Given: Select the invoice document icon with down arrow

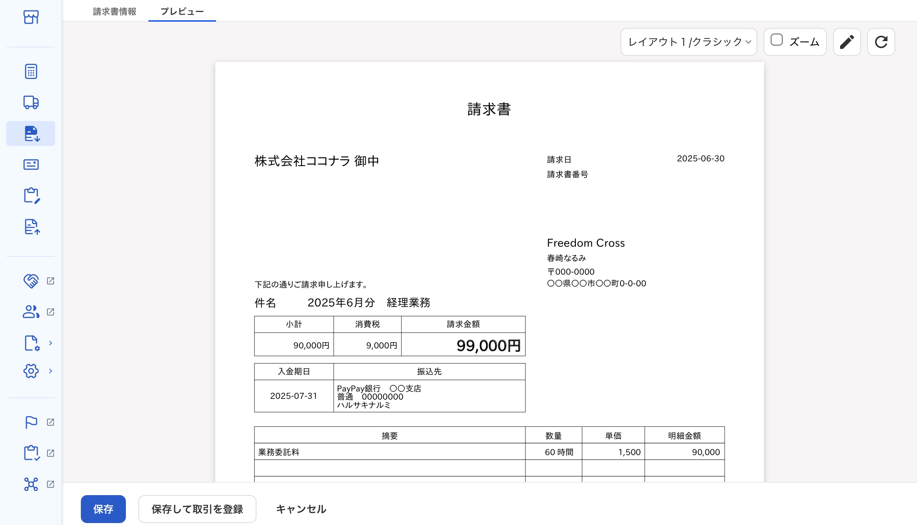Looking at the screenshot, I should point(31,133).
